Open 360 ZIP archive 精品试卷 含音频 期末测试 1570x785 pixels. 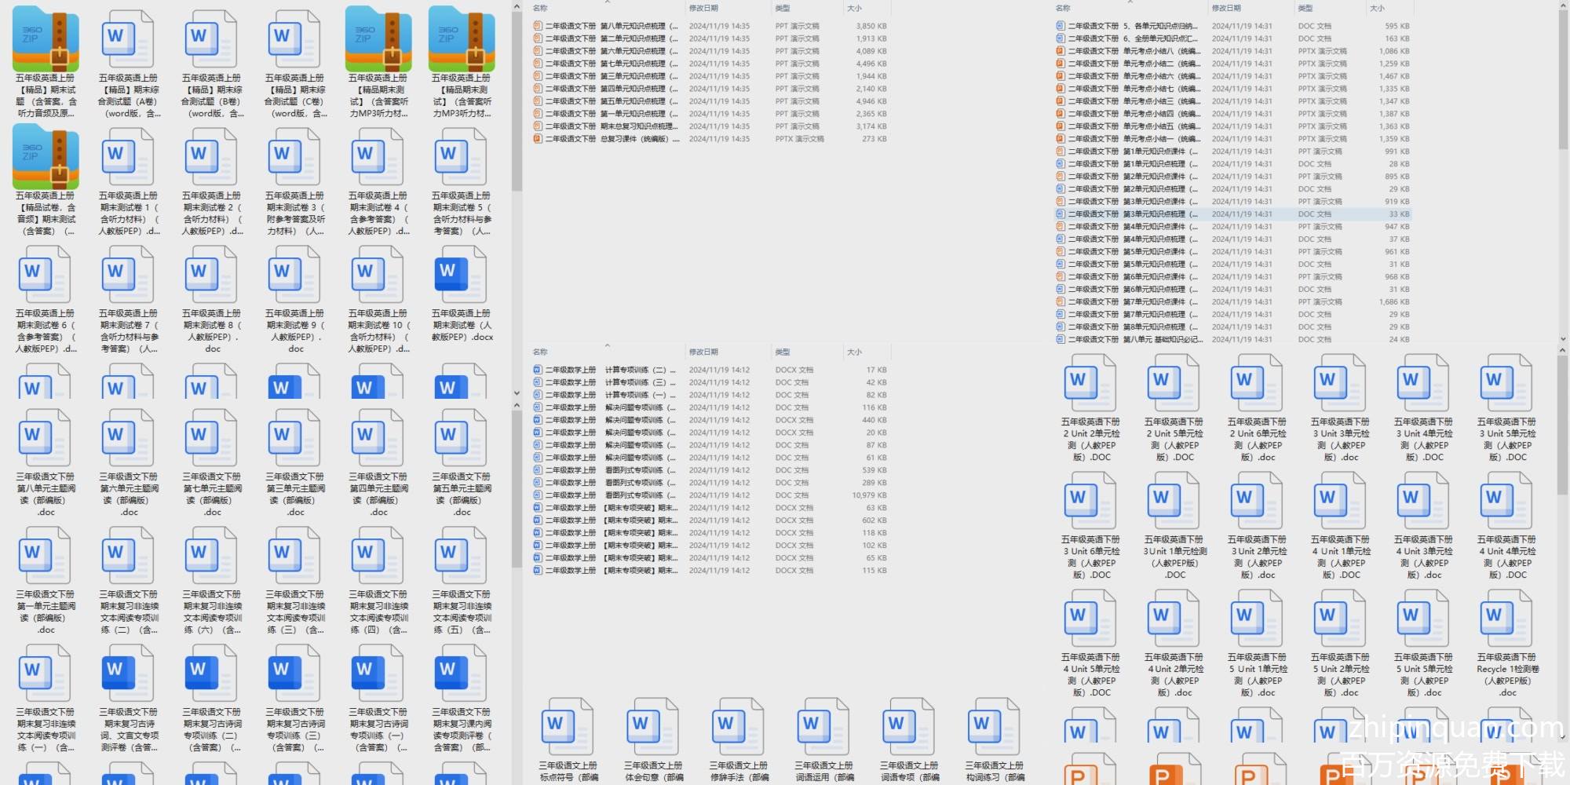(x=46, y=157)
